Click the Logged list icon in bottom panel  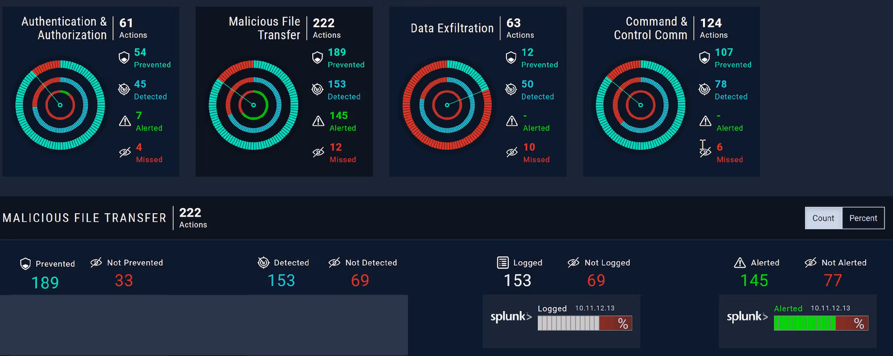click(503, 262)
